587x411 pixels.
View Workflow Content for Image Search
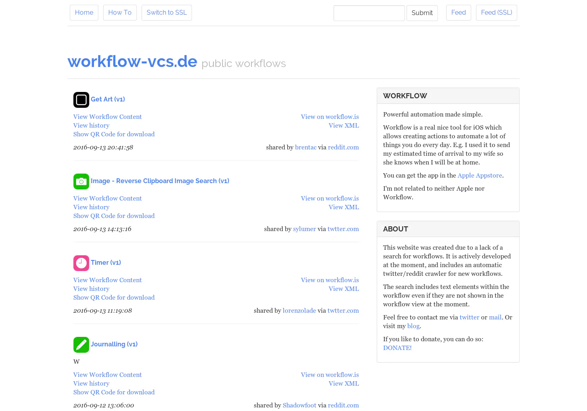107,198
